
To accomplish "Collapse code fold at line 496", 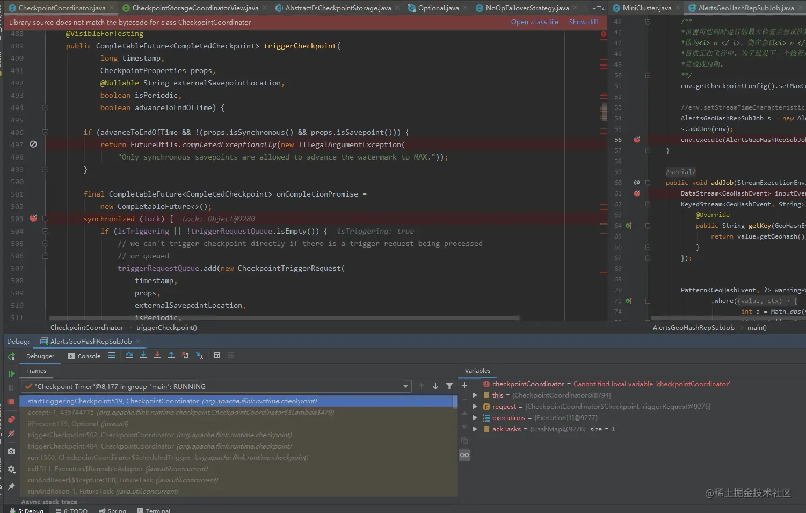I will [x=46, y=132].
